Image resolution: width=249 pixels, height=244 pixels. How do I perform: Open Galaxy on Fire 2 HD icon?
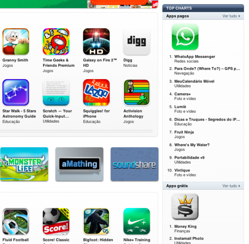click(x=96, y=42)
